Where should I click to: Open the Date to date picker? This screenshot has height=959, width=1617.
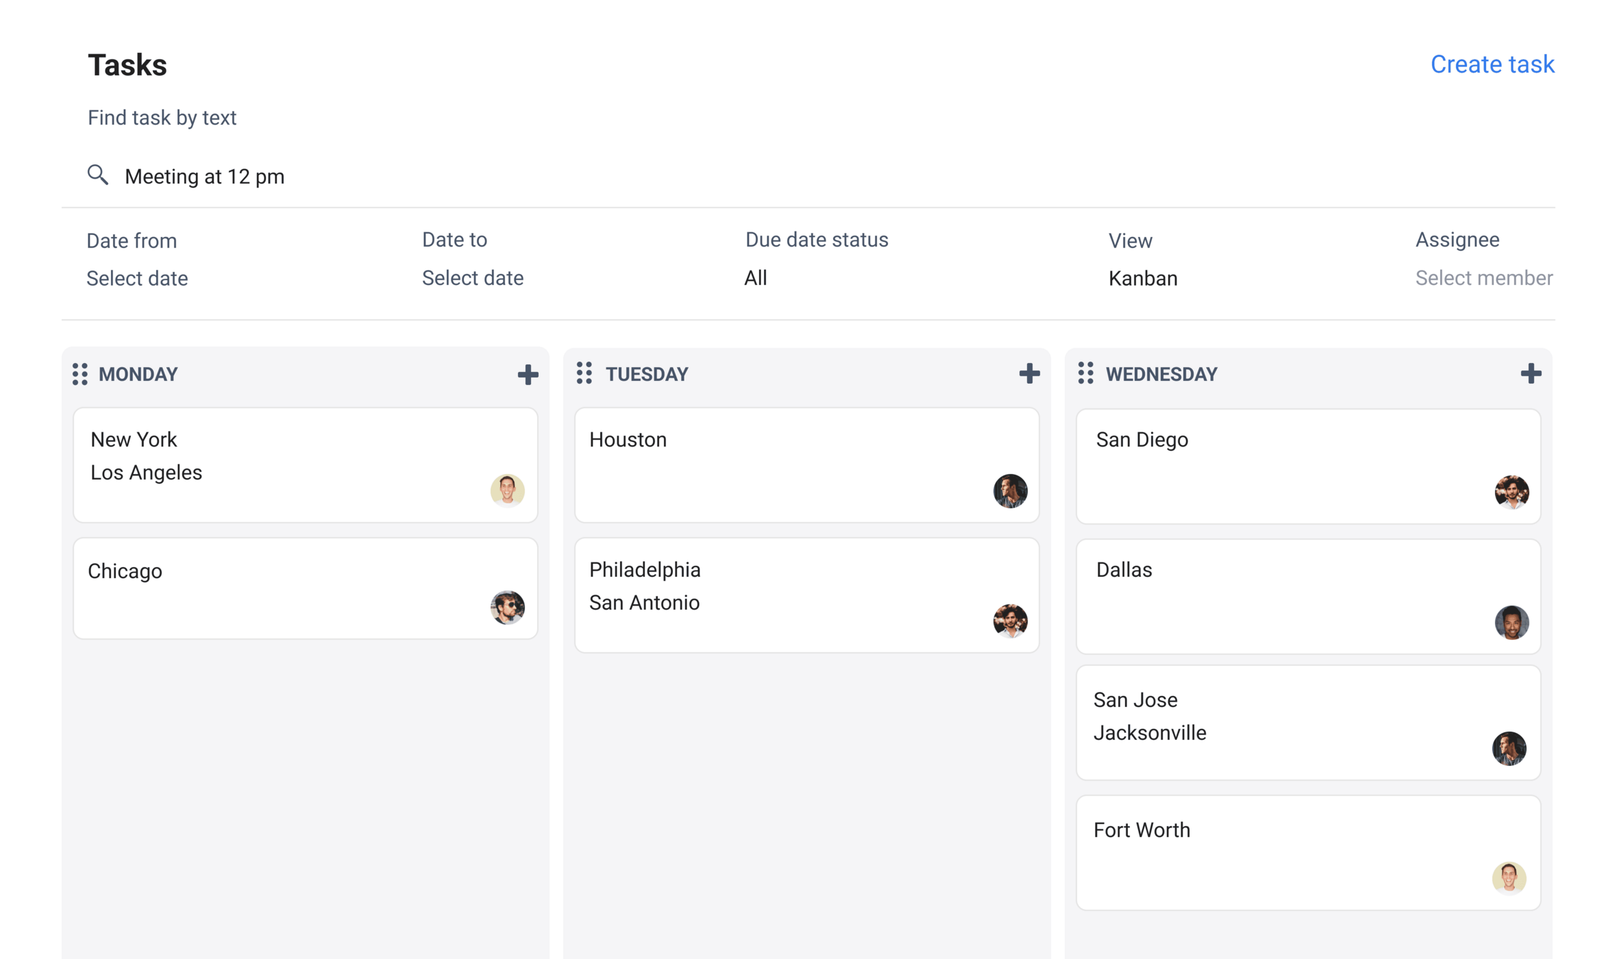pos(472,278)
